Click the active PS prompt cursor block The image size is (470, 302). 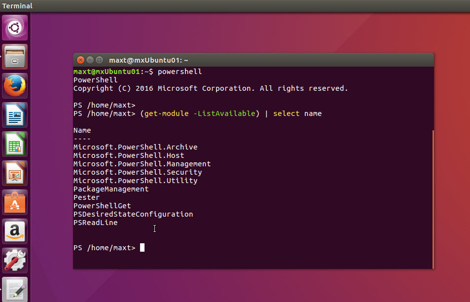pos(143,247)
